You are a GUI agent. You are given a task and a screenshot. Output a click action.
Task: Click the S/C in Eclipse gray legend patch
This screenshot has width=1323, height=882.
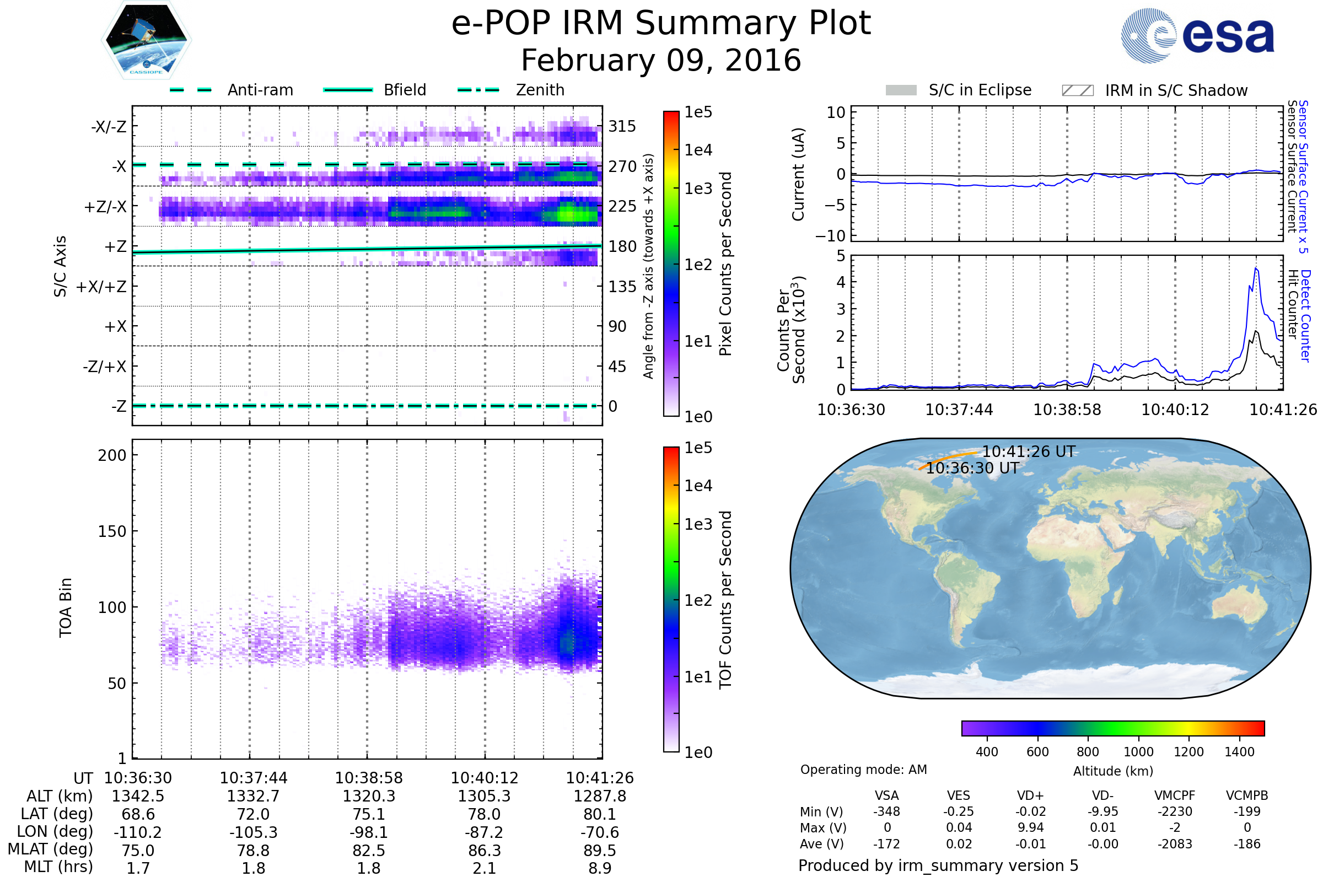[901, 90]
